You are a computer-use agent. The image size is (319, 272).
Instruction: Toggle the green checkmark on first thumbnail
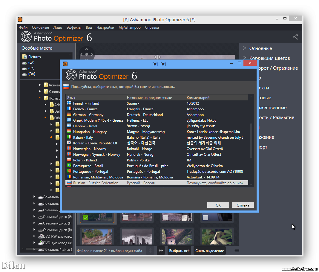point(85,218)
